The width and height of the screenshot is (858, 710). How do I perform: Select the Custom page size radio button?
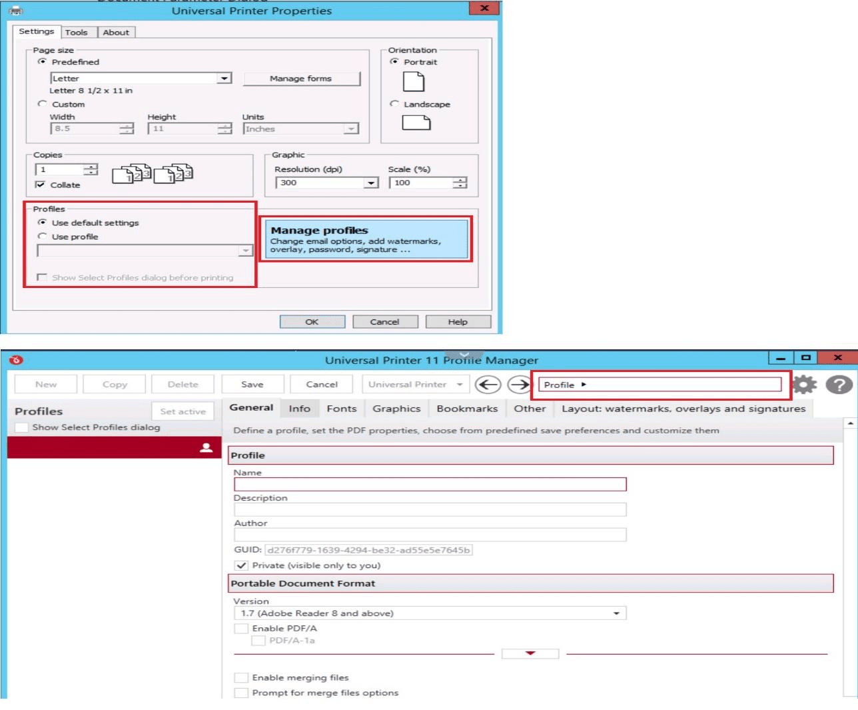(x=43, y=104)
